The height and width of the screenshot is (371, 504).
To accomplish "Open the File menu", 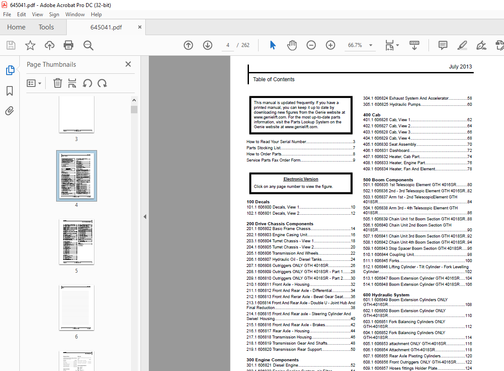I will 7,14.
